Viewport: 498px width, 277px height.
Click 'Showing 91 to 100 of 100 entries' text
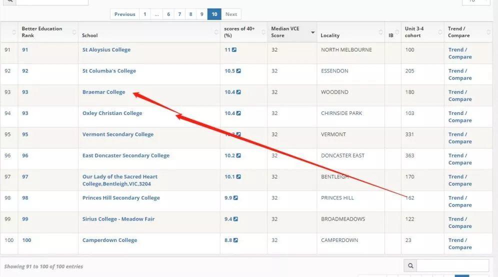pyautogui.click(x=43, y=266)
